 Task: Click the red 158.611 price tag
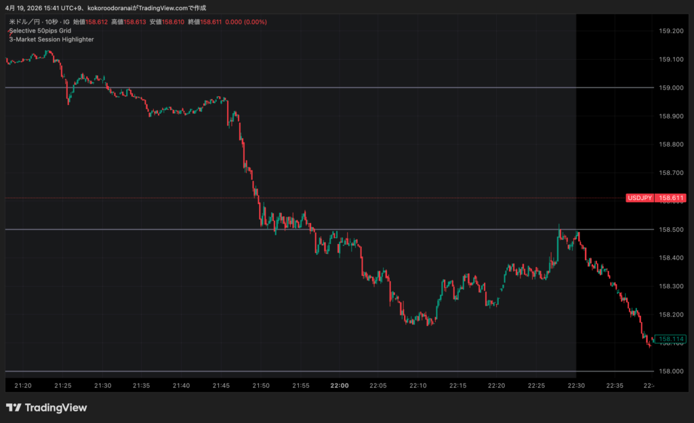[x=672, y=198]
